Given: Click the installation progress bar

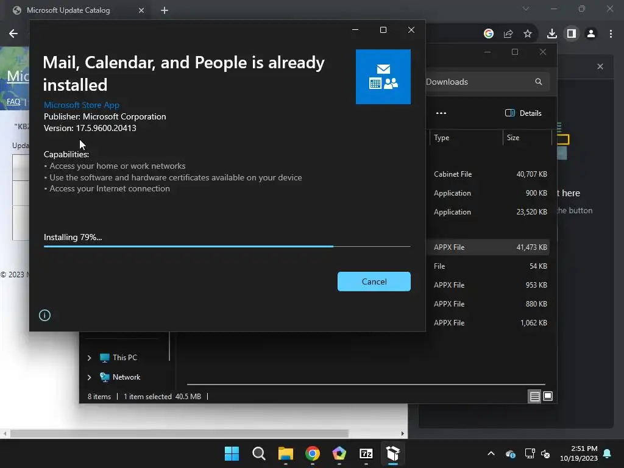Looking at the screenshot, I should point(227,246).
